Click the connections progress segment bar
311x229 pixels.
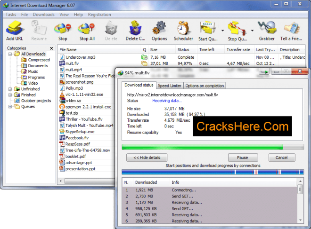213,172
